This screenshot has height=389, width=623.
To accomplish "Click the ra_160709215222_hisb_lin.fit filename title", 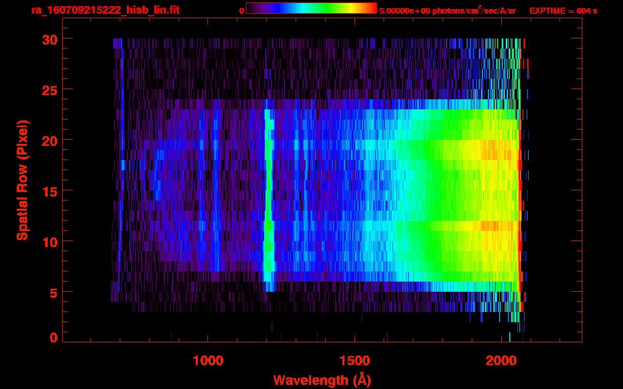I will (x=105, y=10).
